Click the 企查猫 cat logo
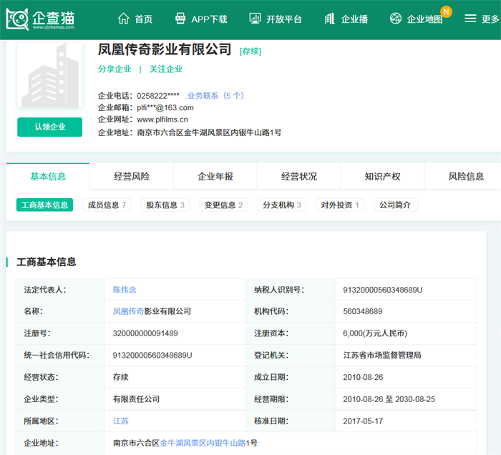This screenshot has width=501, height=455. (x=17, y=19)
